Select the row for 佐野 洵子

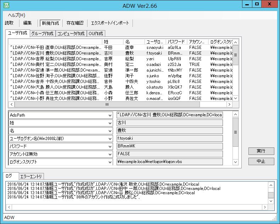121,76
